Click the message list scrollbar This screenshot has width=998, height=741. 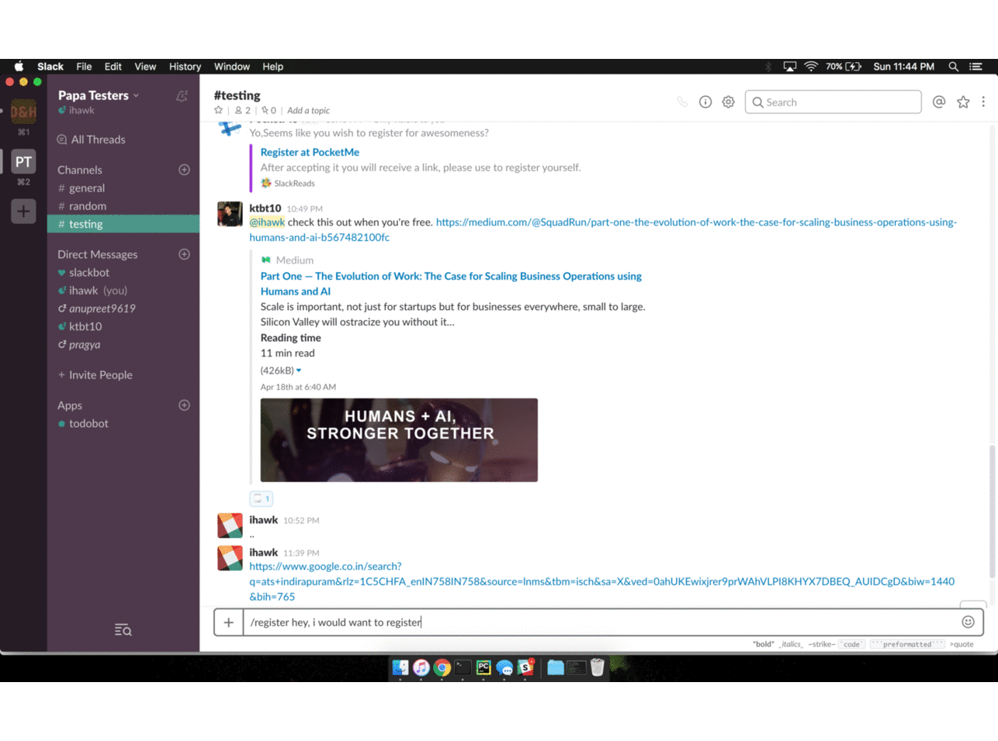[992, 512]
